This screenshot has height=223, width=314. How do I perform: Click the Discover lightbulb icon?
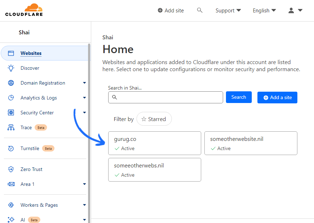click(11, 68)
